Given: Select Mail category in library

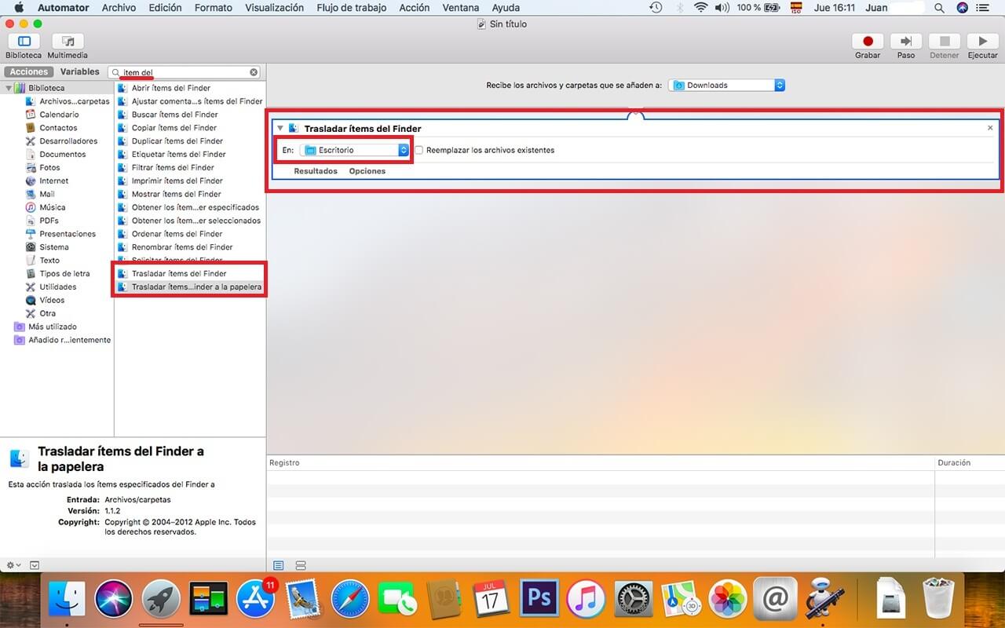Looking at the screenshot, I should pyautogui.click(x=47, y=194).
